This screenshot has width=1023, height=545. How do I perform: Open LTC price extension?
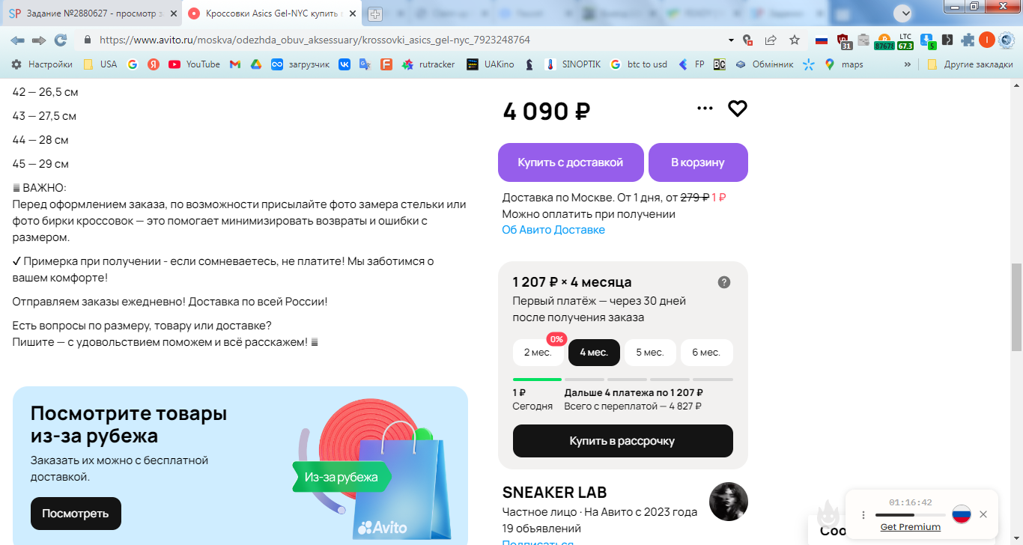905,41
